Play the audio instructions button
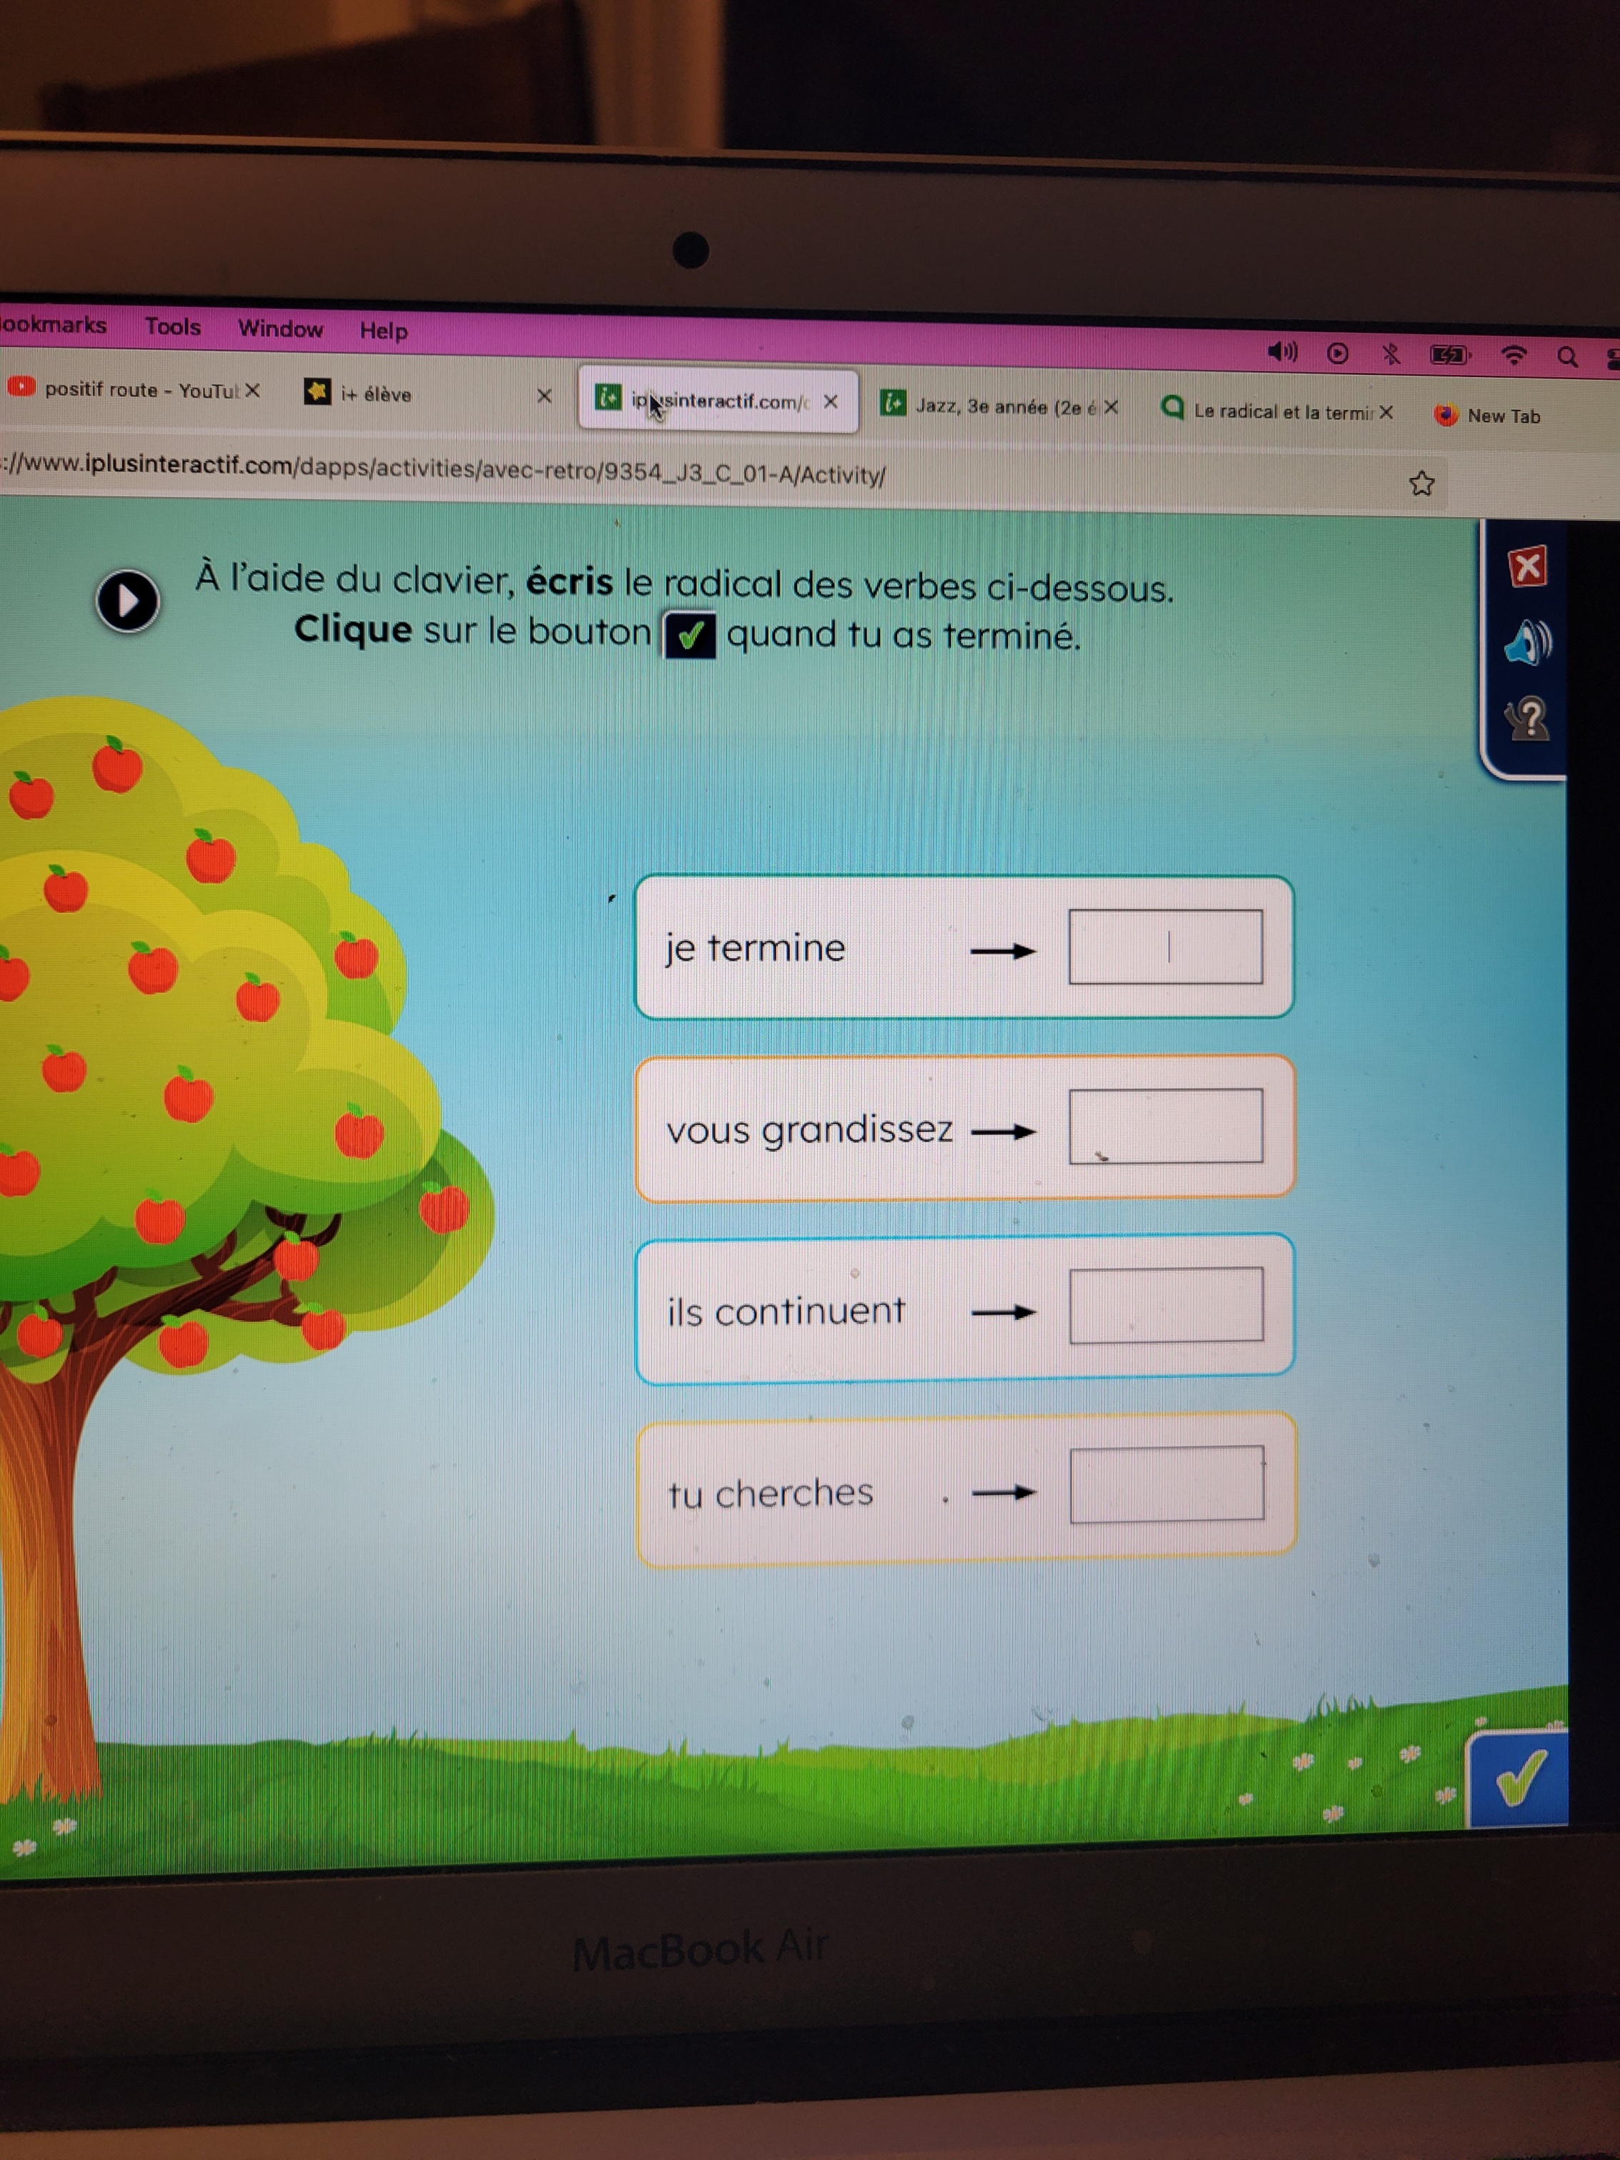 (x=127, y=601)
